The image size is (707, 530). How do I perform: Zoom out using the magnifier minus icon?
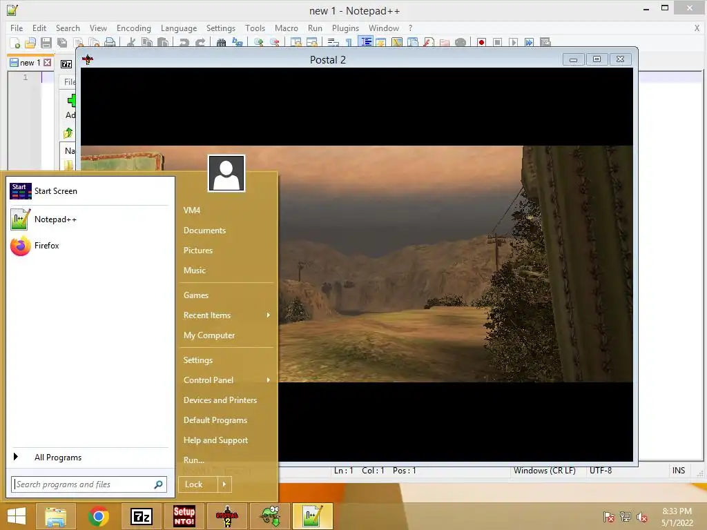[x=275, y=43]
